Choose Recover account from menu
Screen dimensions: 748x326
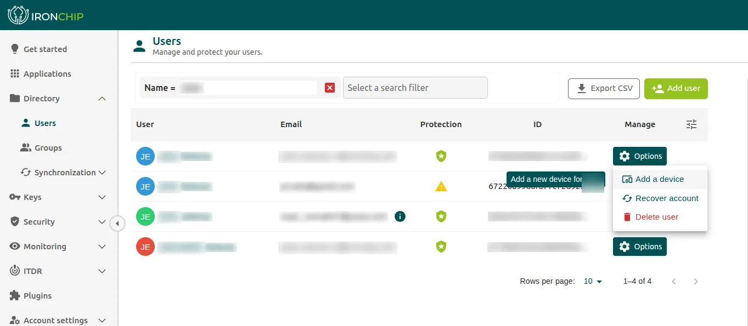pyautogui.click(x=660, y=198)
